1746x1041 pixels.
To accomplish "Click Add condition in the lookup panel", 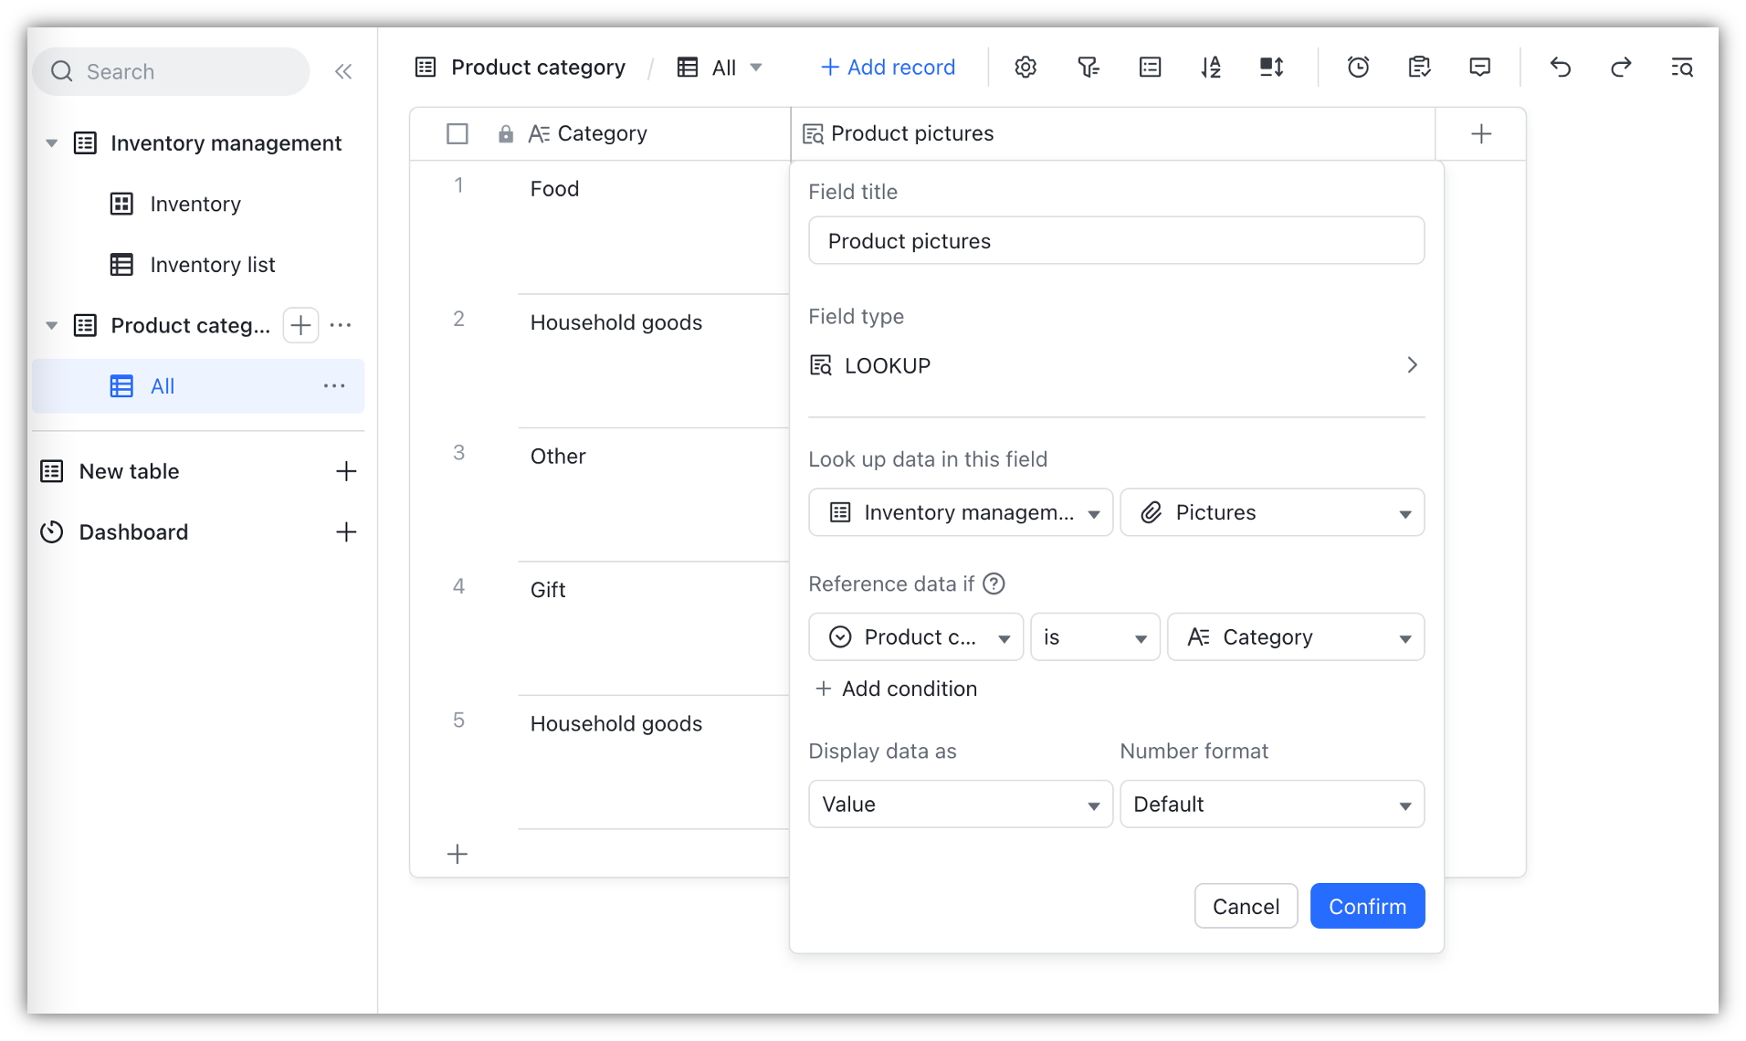I will (896, 689).
